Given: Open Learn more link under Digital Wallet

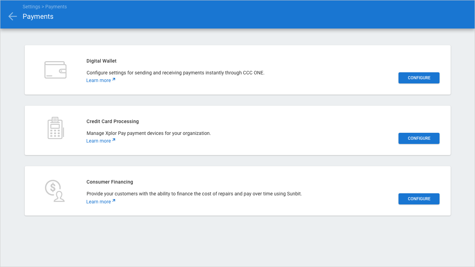Looking at the screenshot, I should tap(98, 80).
